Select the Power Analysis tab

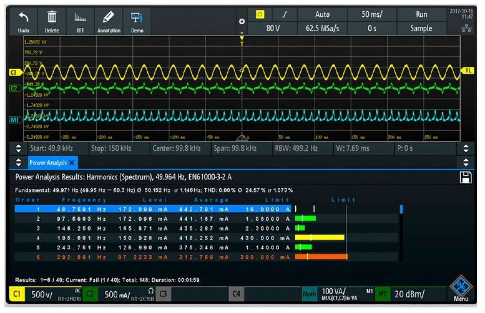[48, 163]
